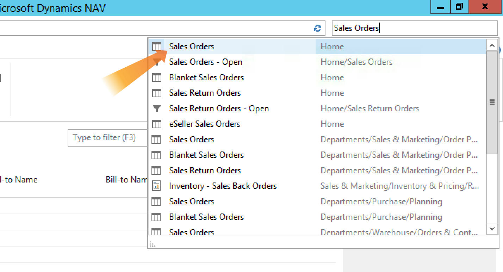Click funnel icon beside Sales Return Orders - Open
The width and height of the screenshot is (503, 272).
(156, 109)
